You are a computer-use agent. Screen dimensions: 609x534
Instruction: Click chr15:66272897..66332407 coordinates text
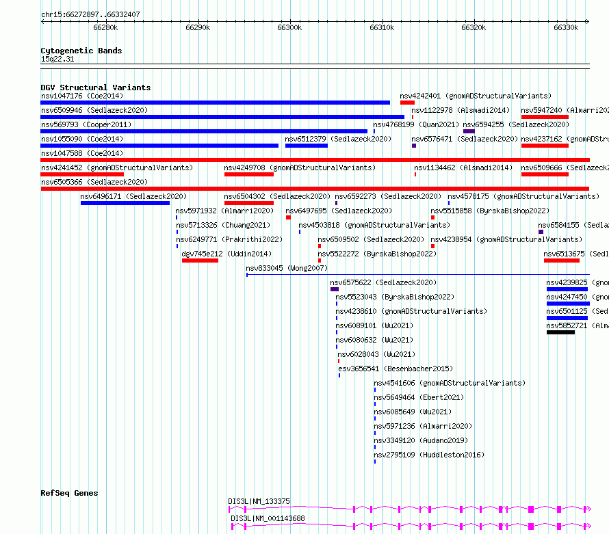(x=90, y=15)
